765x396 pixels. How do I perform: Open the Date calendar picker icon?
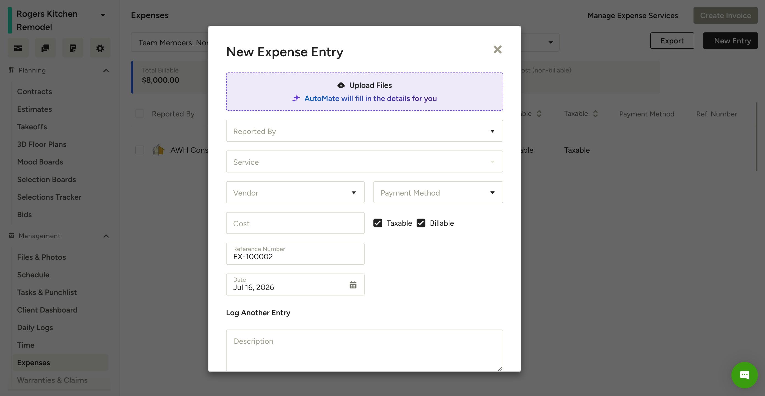(x=353, y=285)
